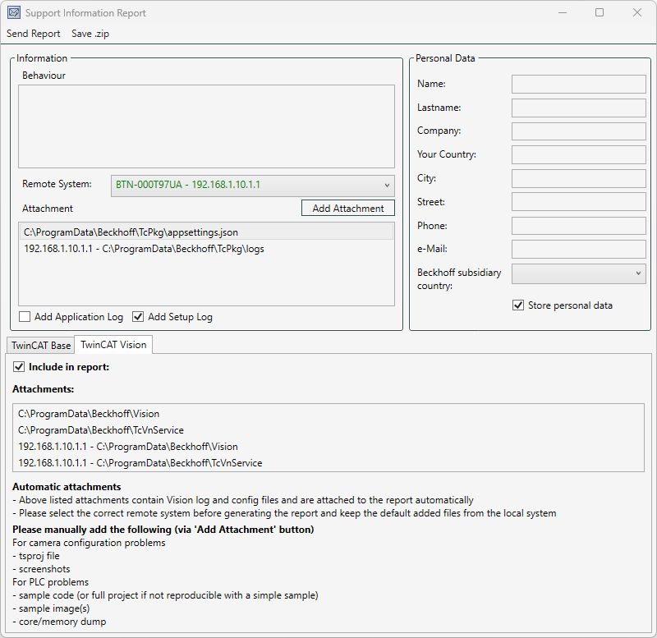657x638 pixels.
Task: Focus the e-Mail input field
Action: [578, 249]
